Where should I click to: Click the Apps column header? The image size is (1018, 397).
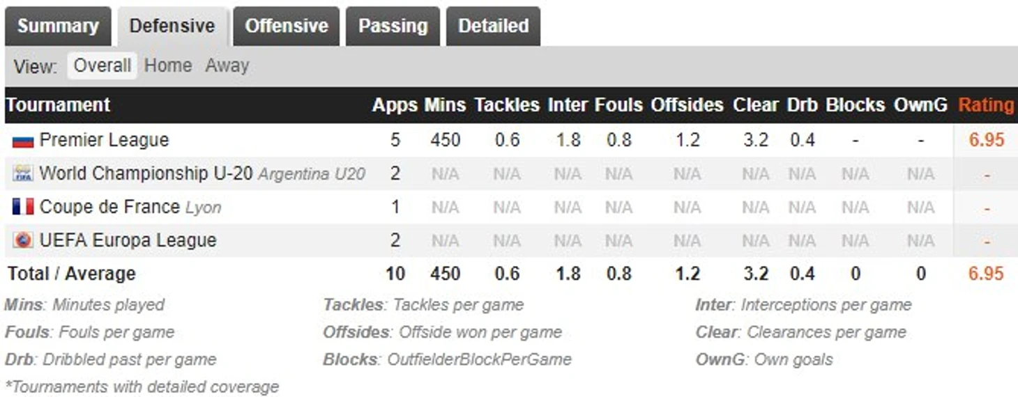pos(395,105)
